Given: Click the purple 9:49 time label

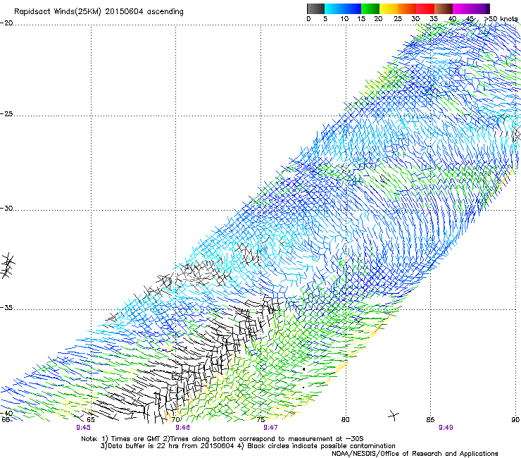Looking at the screenshot, I should [x=446, y=428].
